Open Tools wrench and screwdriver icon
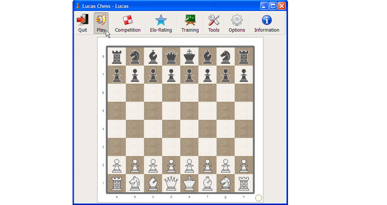 tap(214, 20)
